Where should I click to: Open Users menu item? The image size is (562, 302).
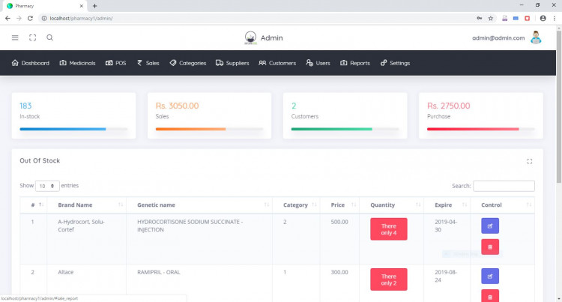[x=318, y=63]
